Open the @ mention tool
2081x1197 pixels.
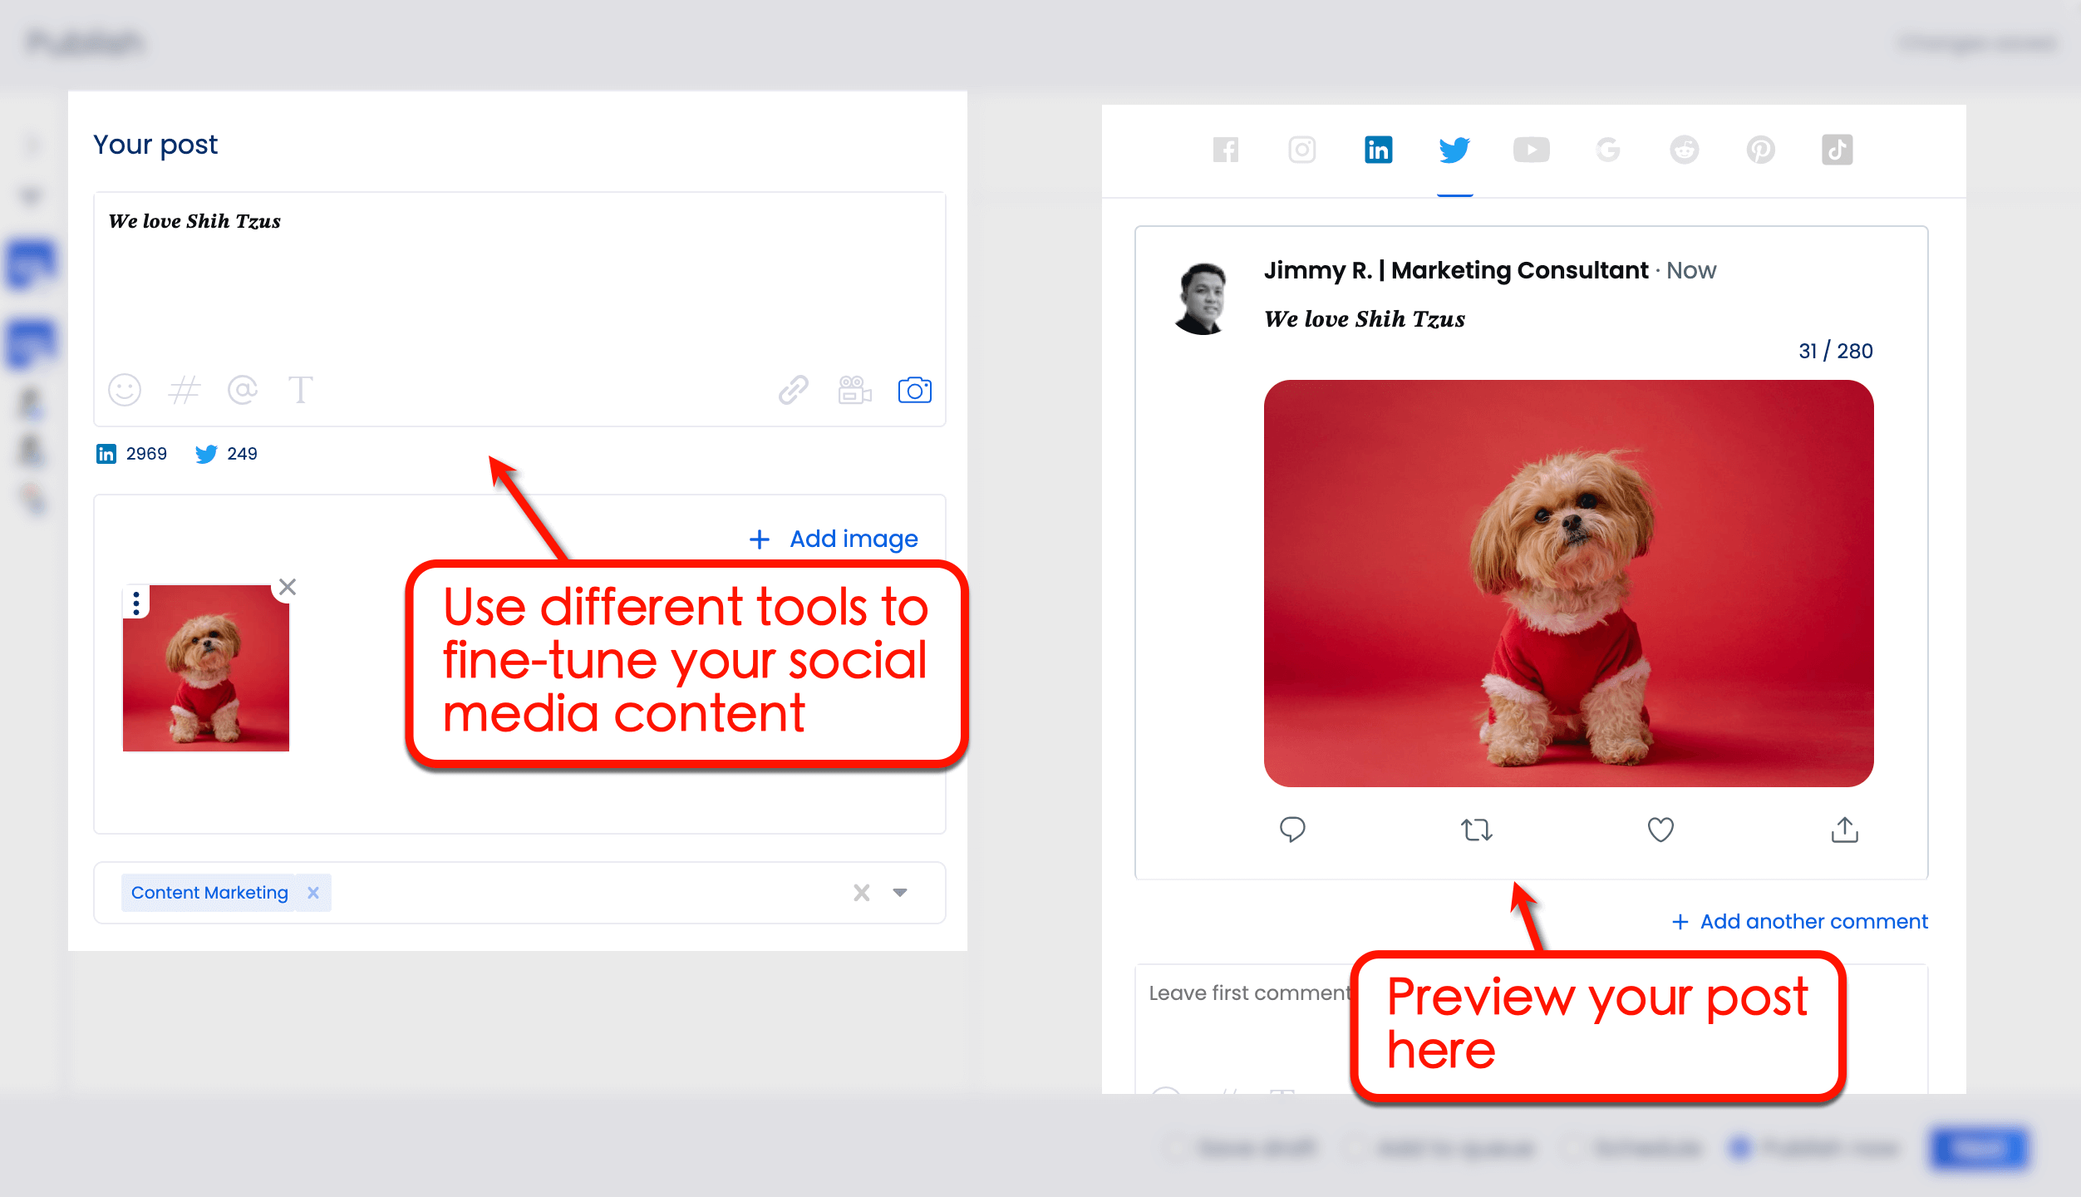point(242,390)
